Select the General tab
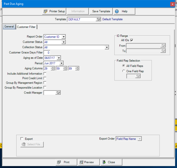The height and width of the screenshot is (168, 177). [x=9, y=27]
